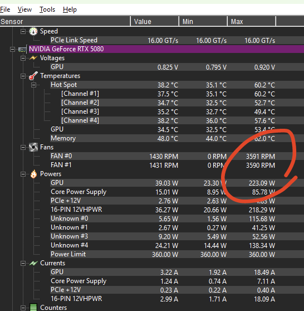Click the Temperatures thermometer icon
This screenshot has height=311, width=304.
33,76
